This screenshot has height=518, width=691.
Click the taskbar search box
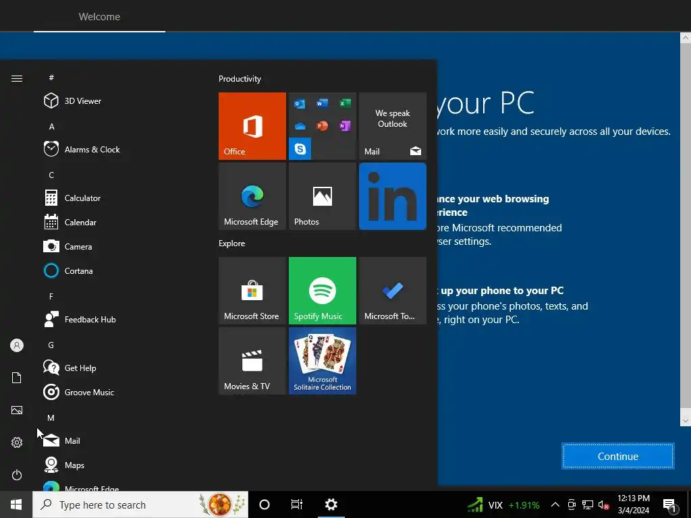tap(140, 505)
